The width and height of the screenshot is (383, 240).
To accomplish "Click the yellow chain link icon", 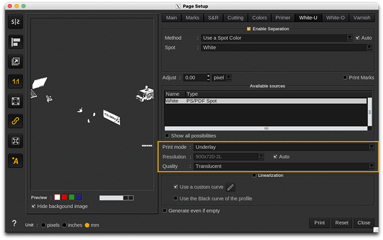I will [x=15, y=121].
